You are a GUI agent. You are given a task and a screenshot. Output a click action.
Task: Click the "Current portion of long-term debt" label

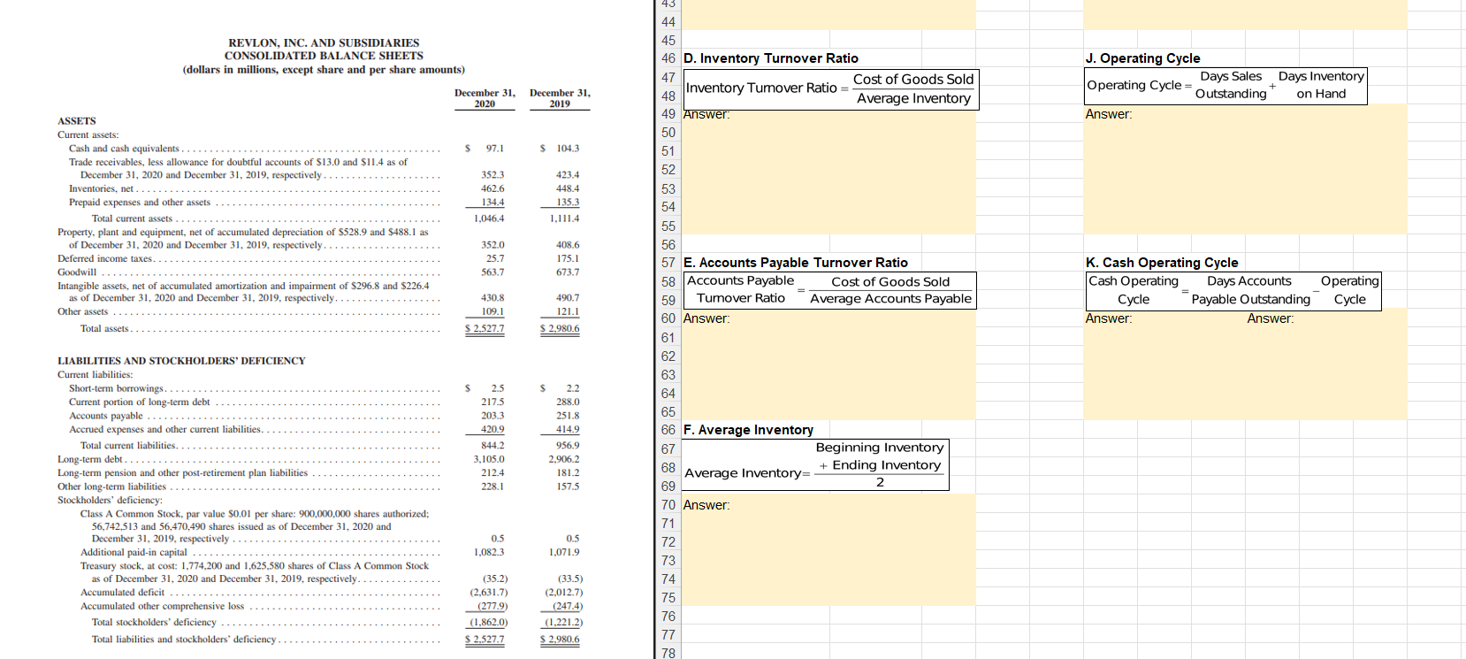140,402
